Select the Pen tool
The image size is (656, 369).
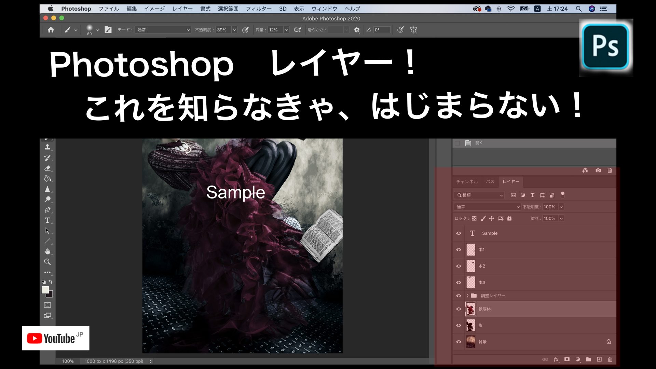pyautogui.click(x=47, y=210)
